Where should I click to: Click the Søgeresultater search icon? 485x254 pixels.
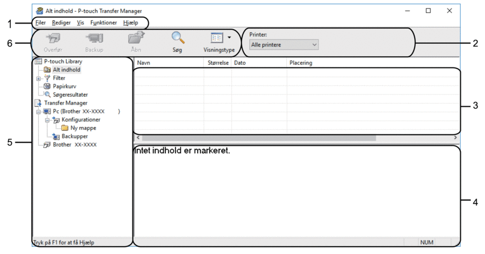tap(47, 94)
